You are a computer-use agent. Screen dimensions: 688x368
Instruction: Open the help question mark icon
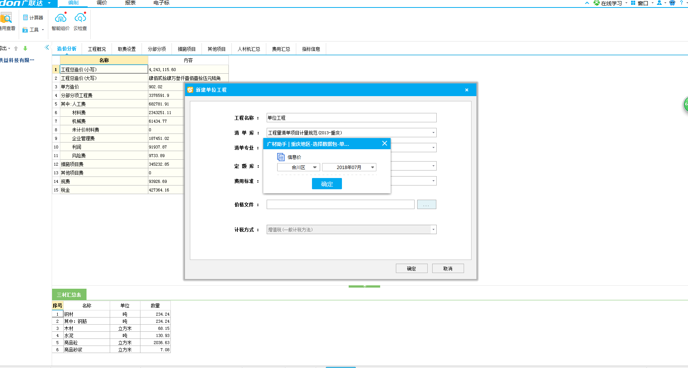681,3
